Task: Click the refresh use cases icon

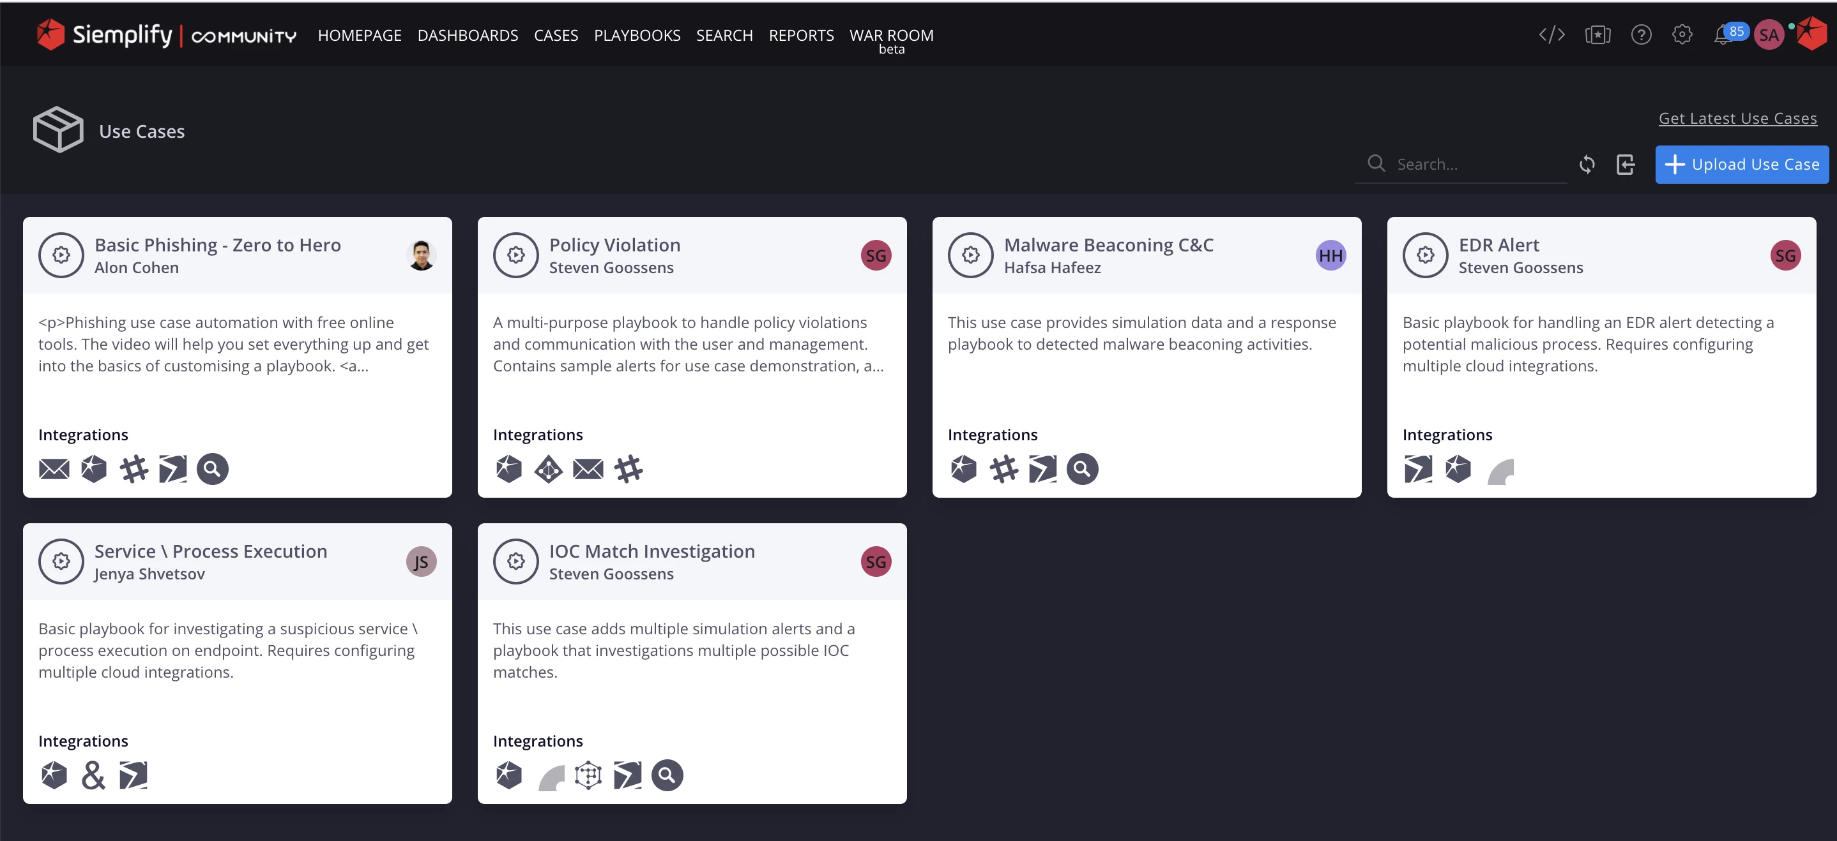Action: (1587, 165)
